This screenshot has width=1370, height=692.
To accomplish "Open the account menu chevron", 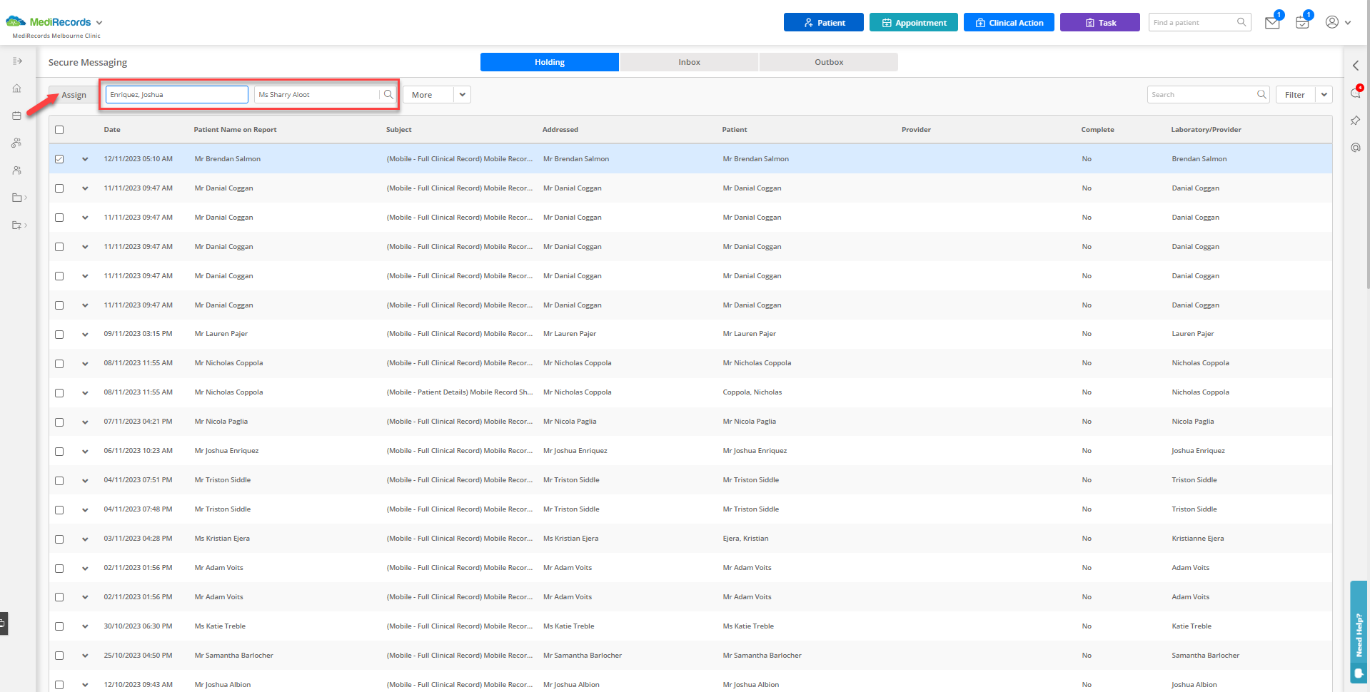I will click(x=1348, y=23).
